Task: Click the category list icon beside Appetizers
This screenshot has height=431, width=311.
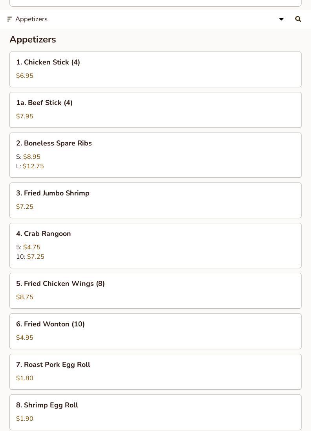Action: (10, 19)
